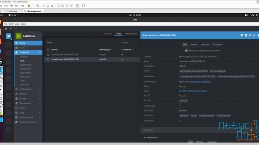Switch to the Deployments tab
The width and height of the screenshot is (259, 145).
tap(131, 34)
